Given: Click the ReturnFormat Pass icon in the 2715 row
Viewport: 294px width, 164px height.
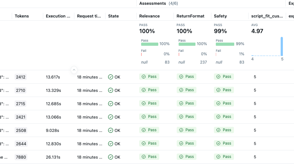Looking at the screenshot, I should tap(181, 103).
